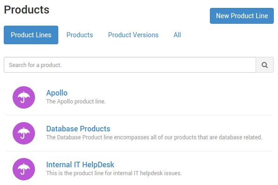Click the Apollo umbrella icon
The height and width of the screenshot is (185, 278).
pos(24,97)
